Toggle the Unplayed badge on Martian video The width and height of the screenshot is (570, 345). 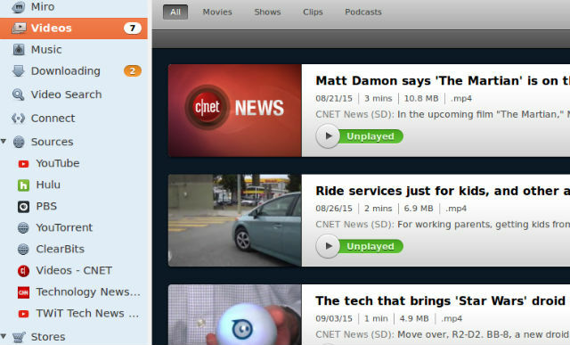370,136
